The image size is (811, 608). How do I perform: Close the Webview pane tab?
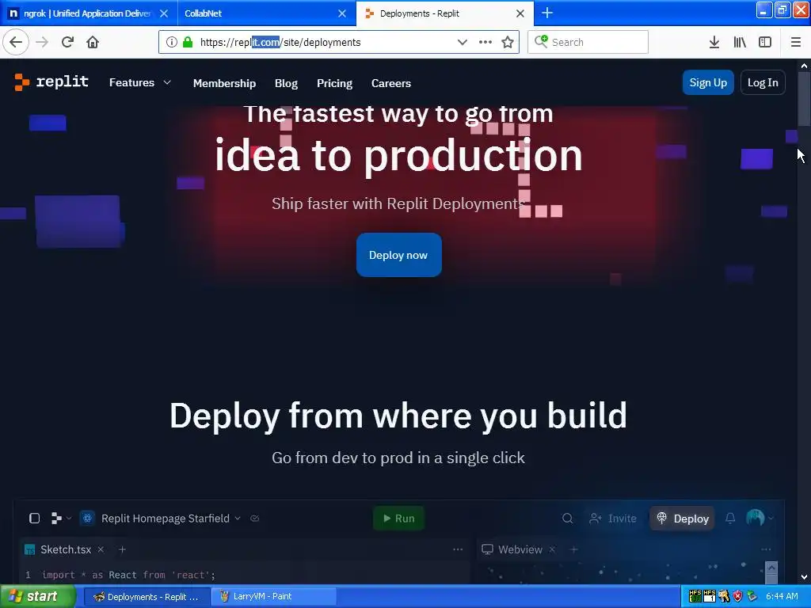click(x=552, y=549)
